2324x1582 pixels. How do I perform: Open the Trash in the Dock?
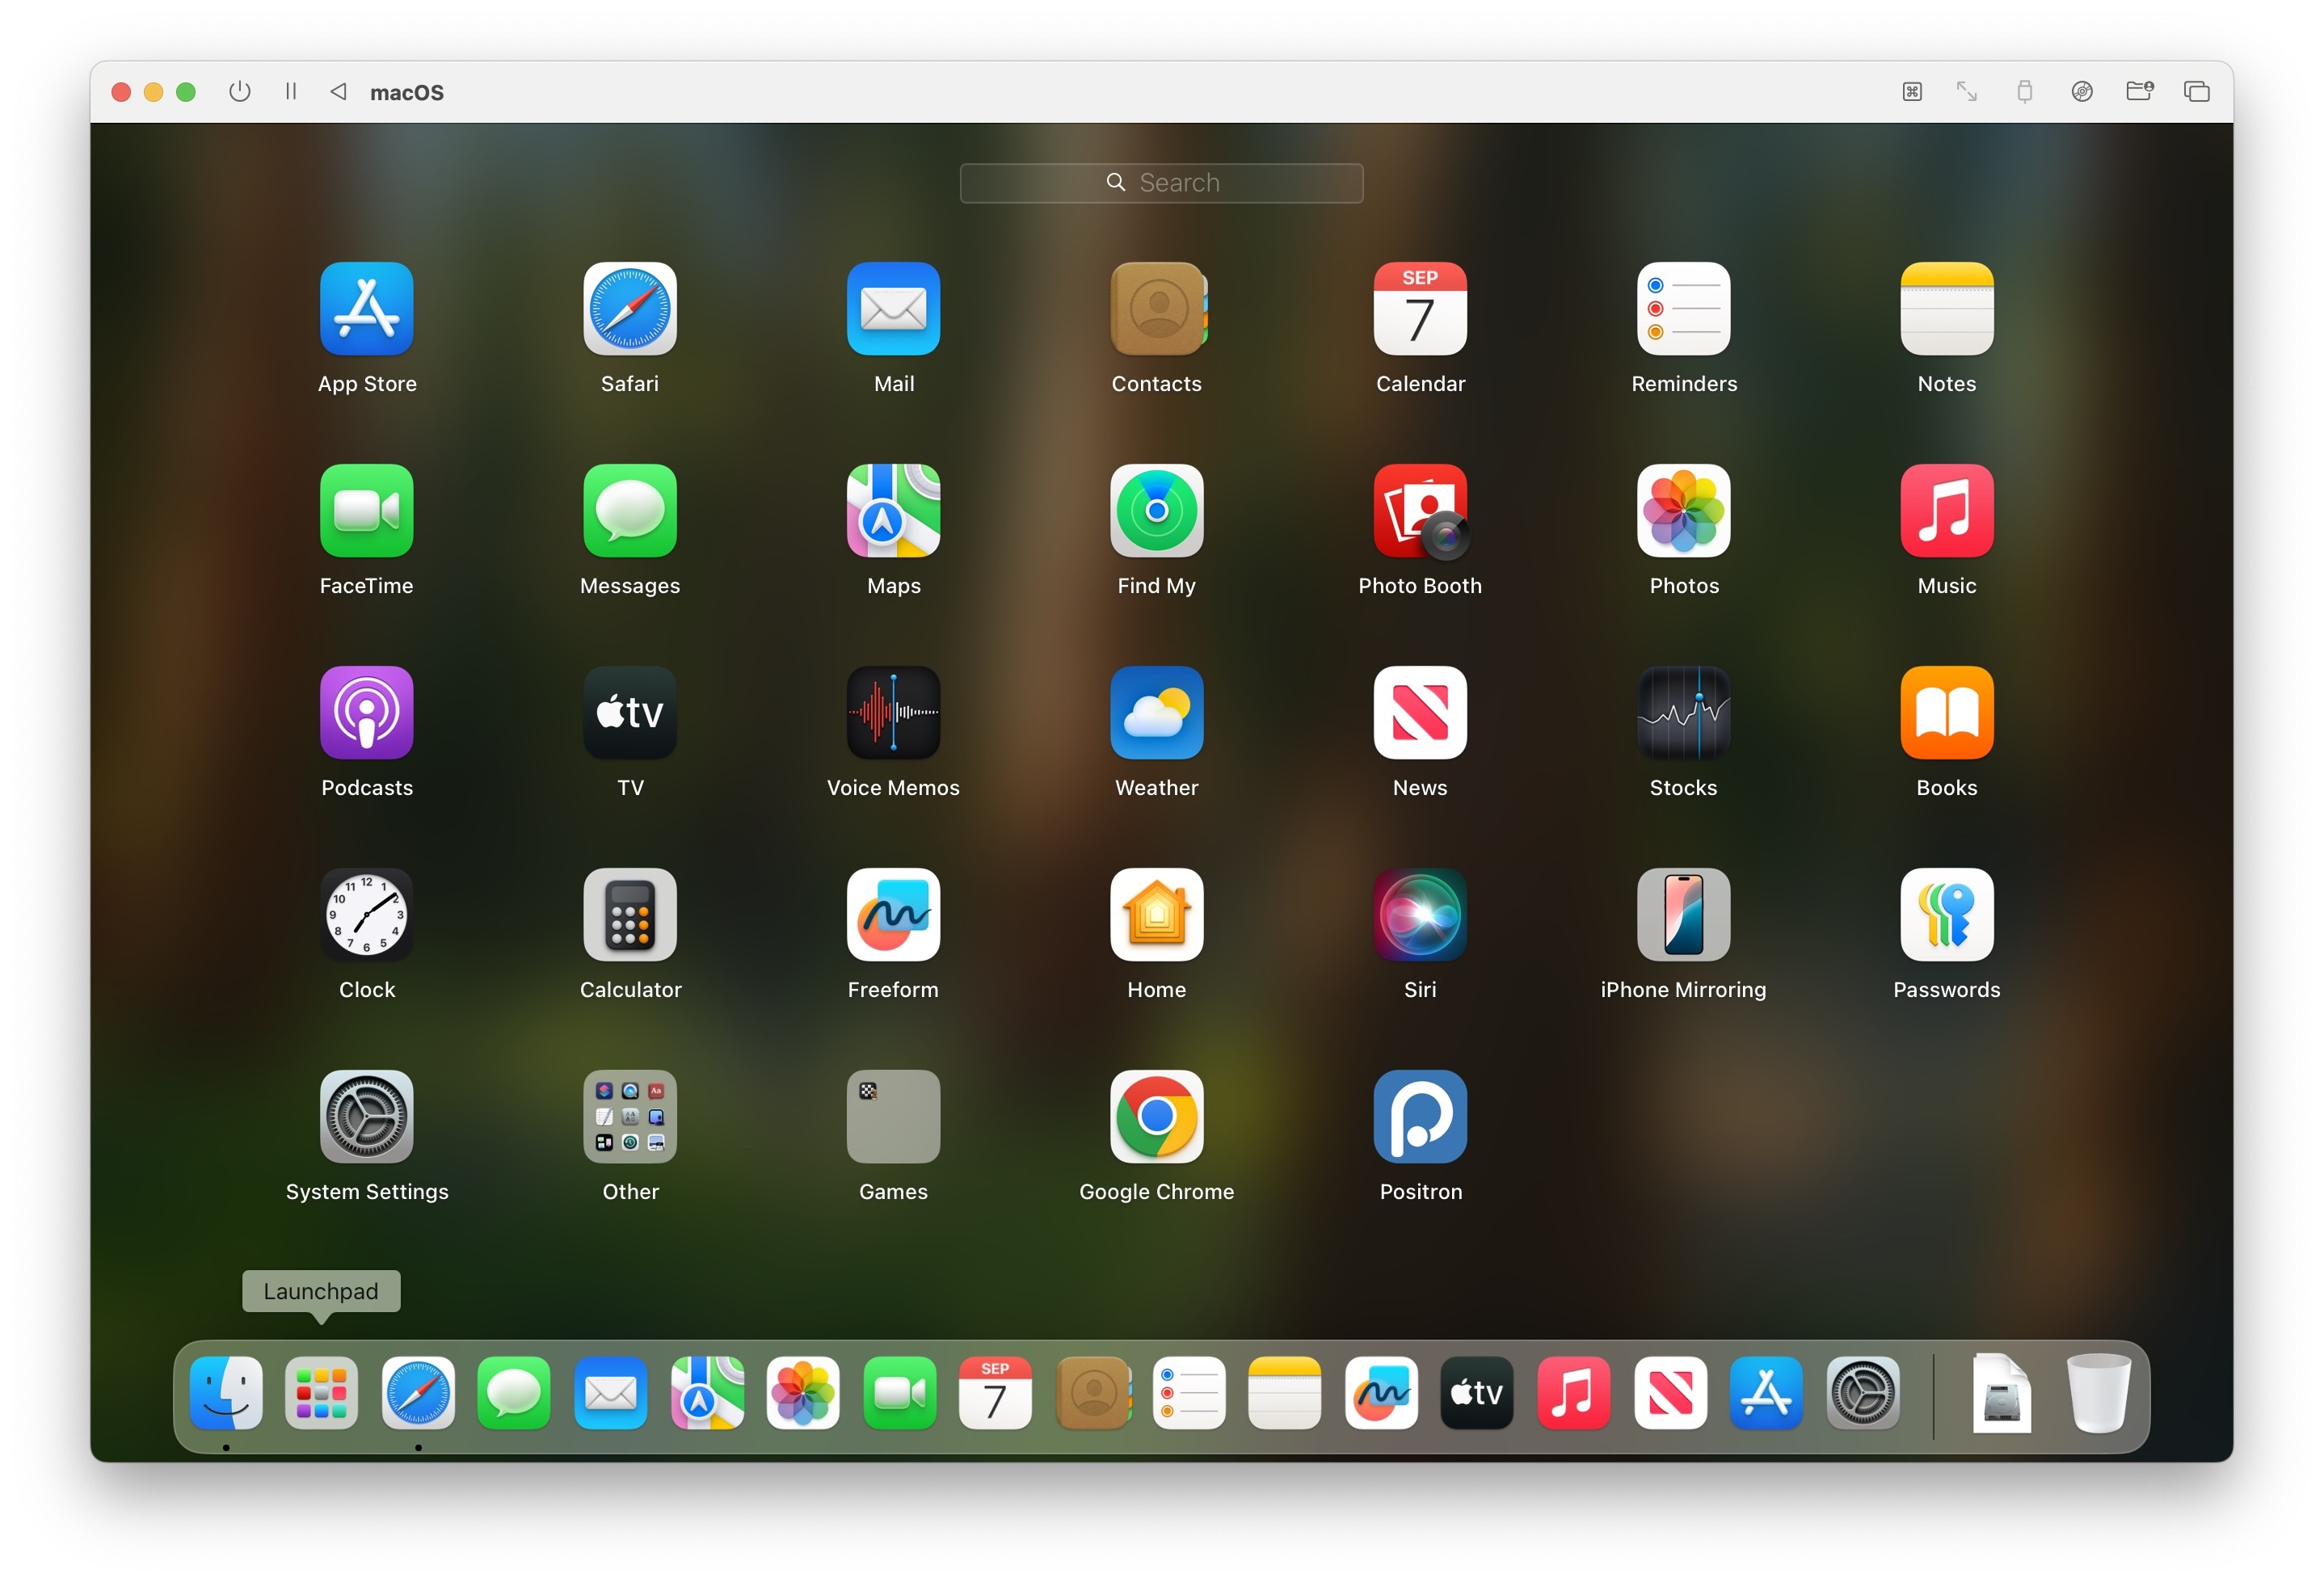click(x=2098, y=1393)
